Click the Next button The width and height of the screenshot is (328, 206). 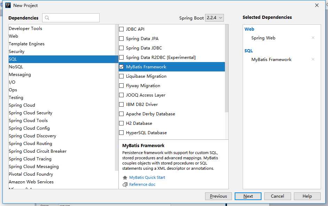click(248, 196)
